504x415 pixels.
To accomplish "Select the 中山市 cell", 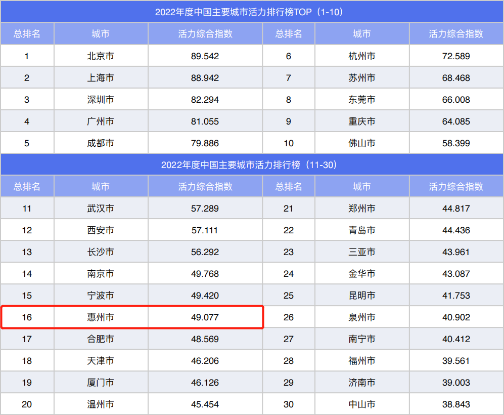I will tap(361, 404).
